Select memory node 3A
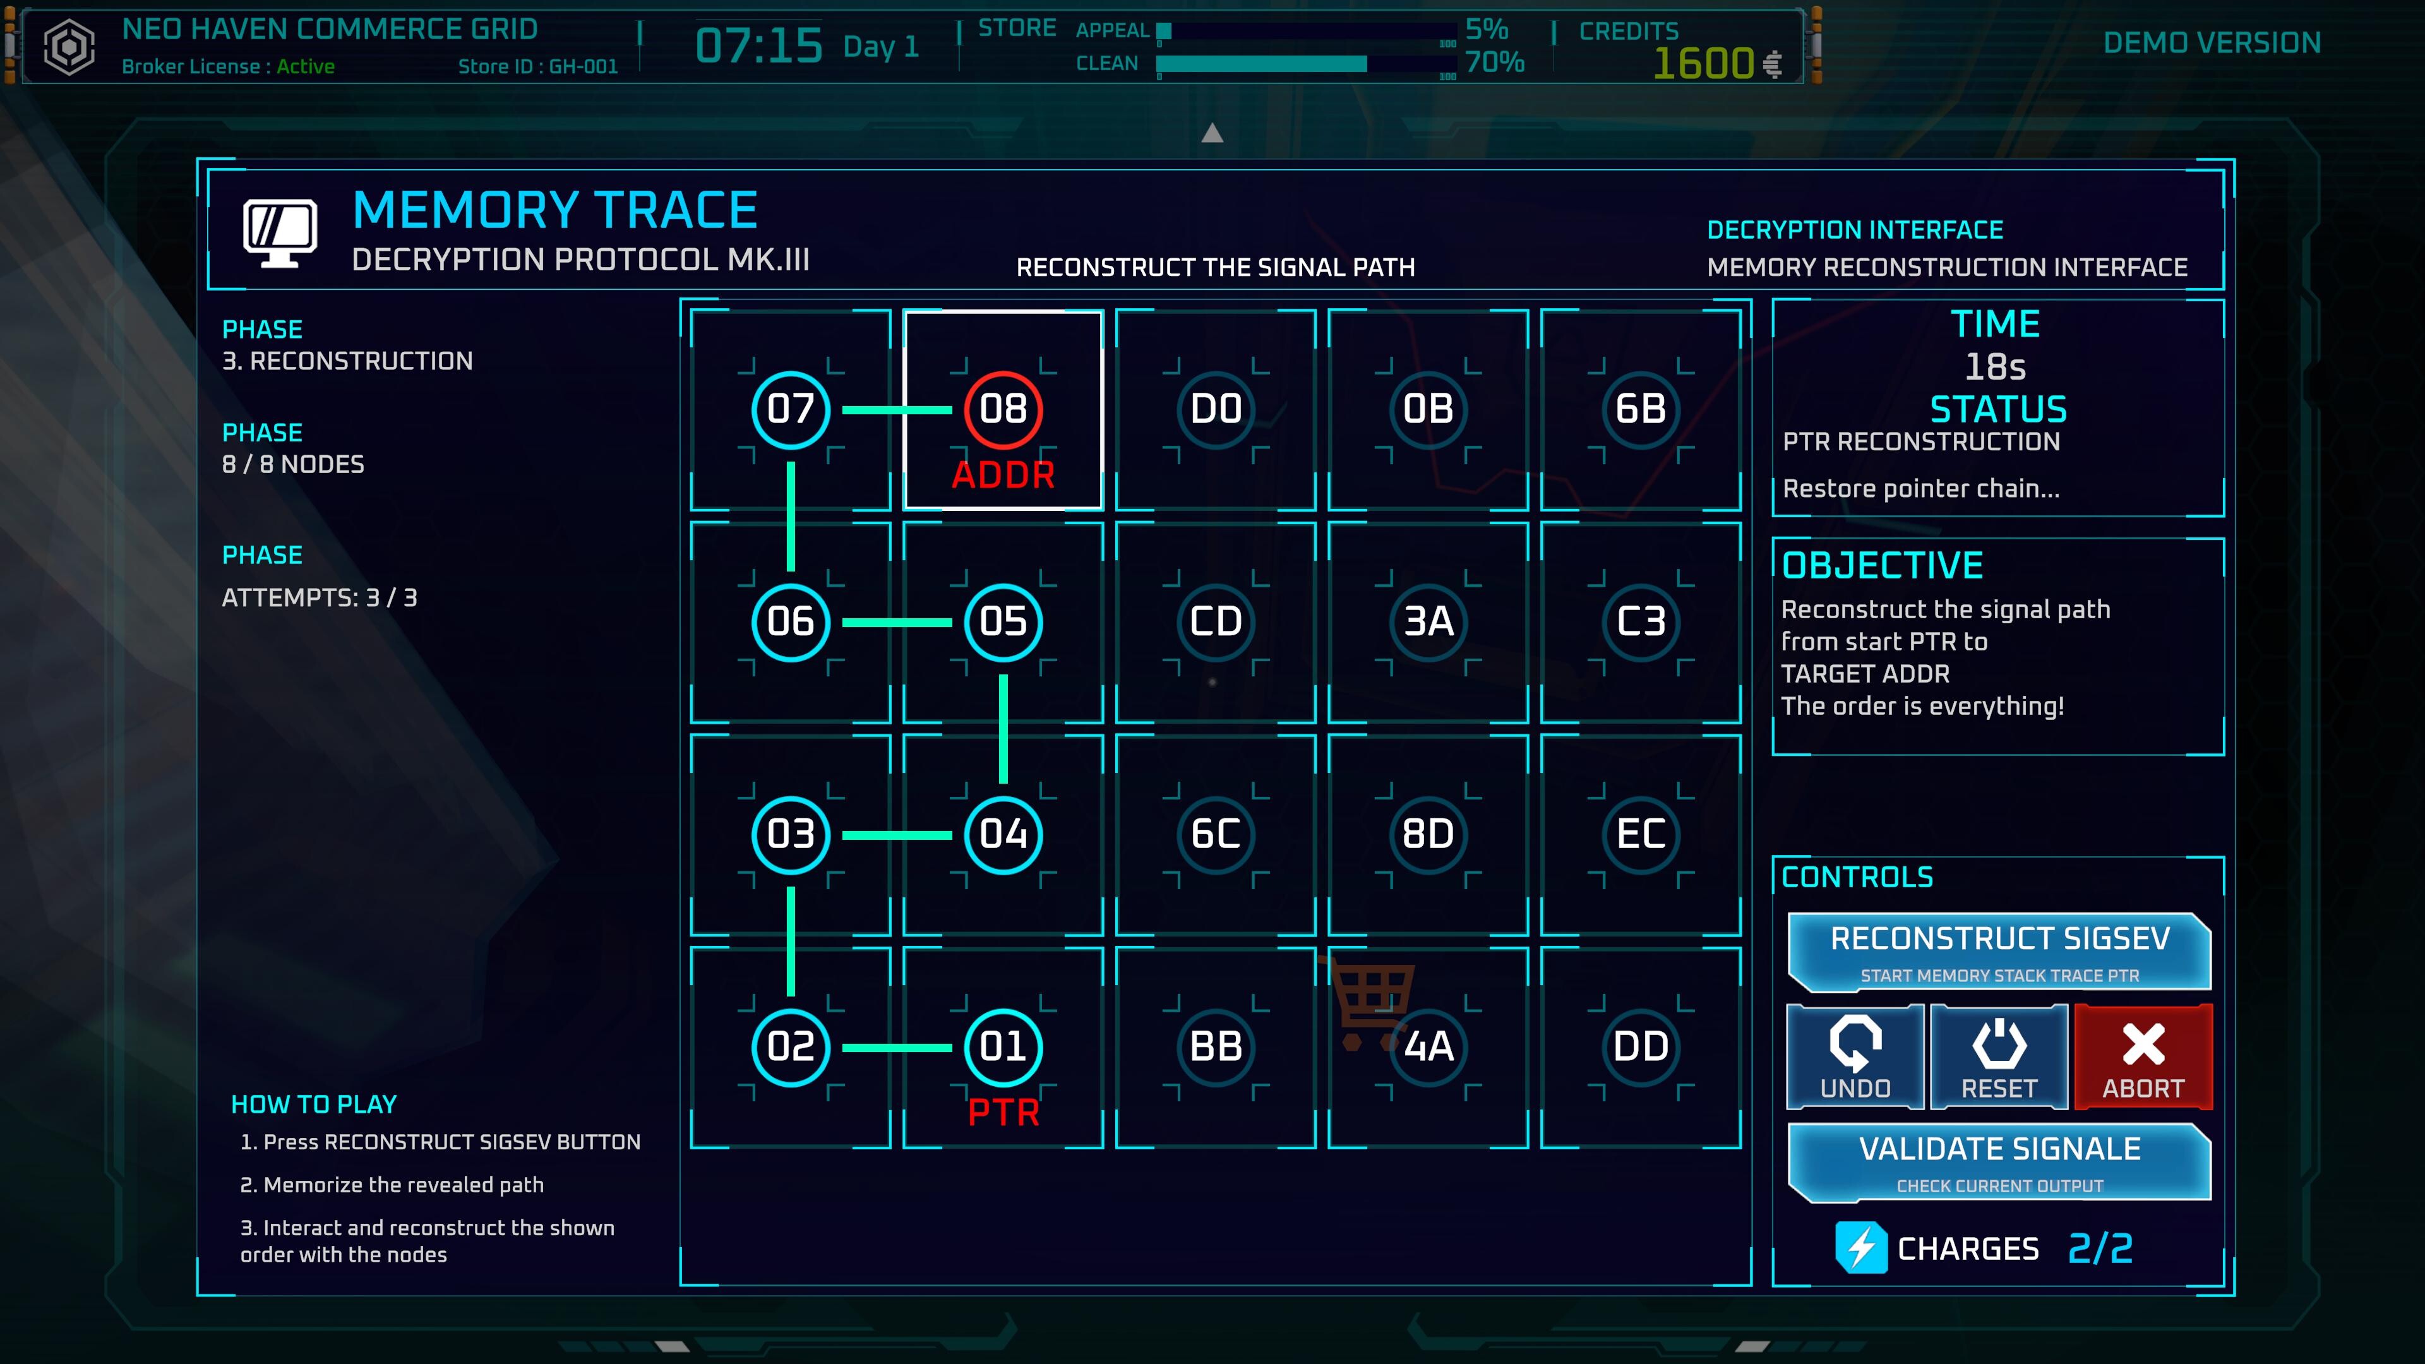 coord(1428,621)
